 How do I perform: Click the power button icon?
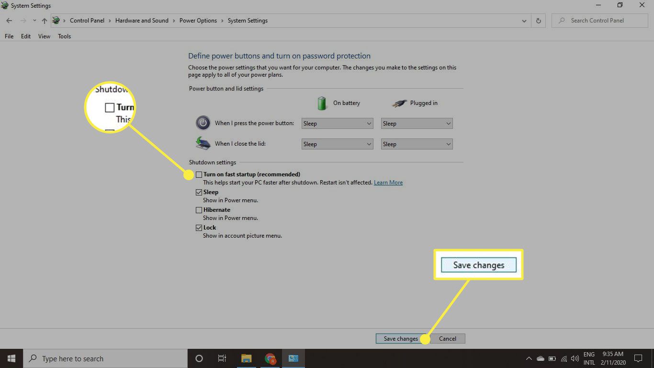pyautogui.click(x=203, y=123)
